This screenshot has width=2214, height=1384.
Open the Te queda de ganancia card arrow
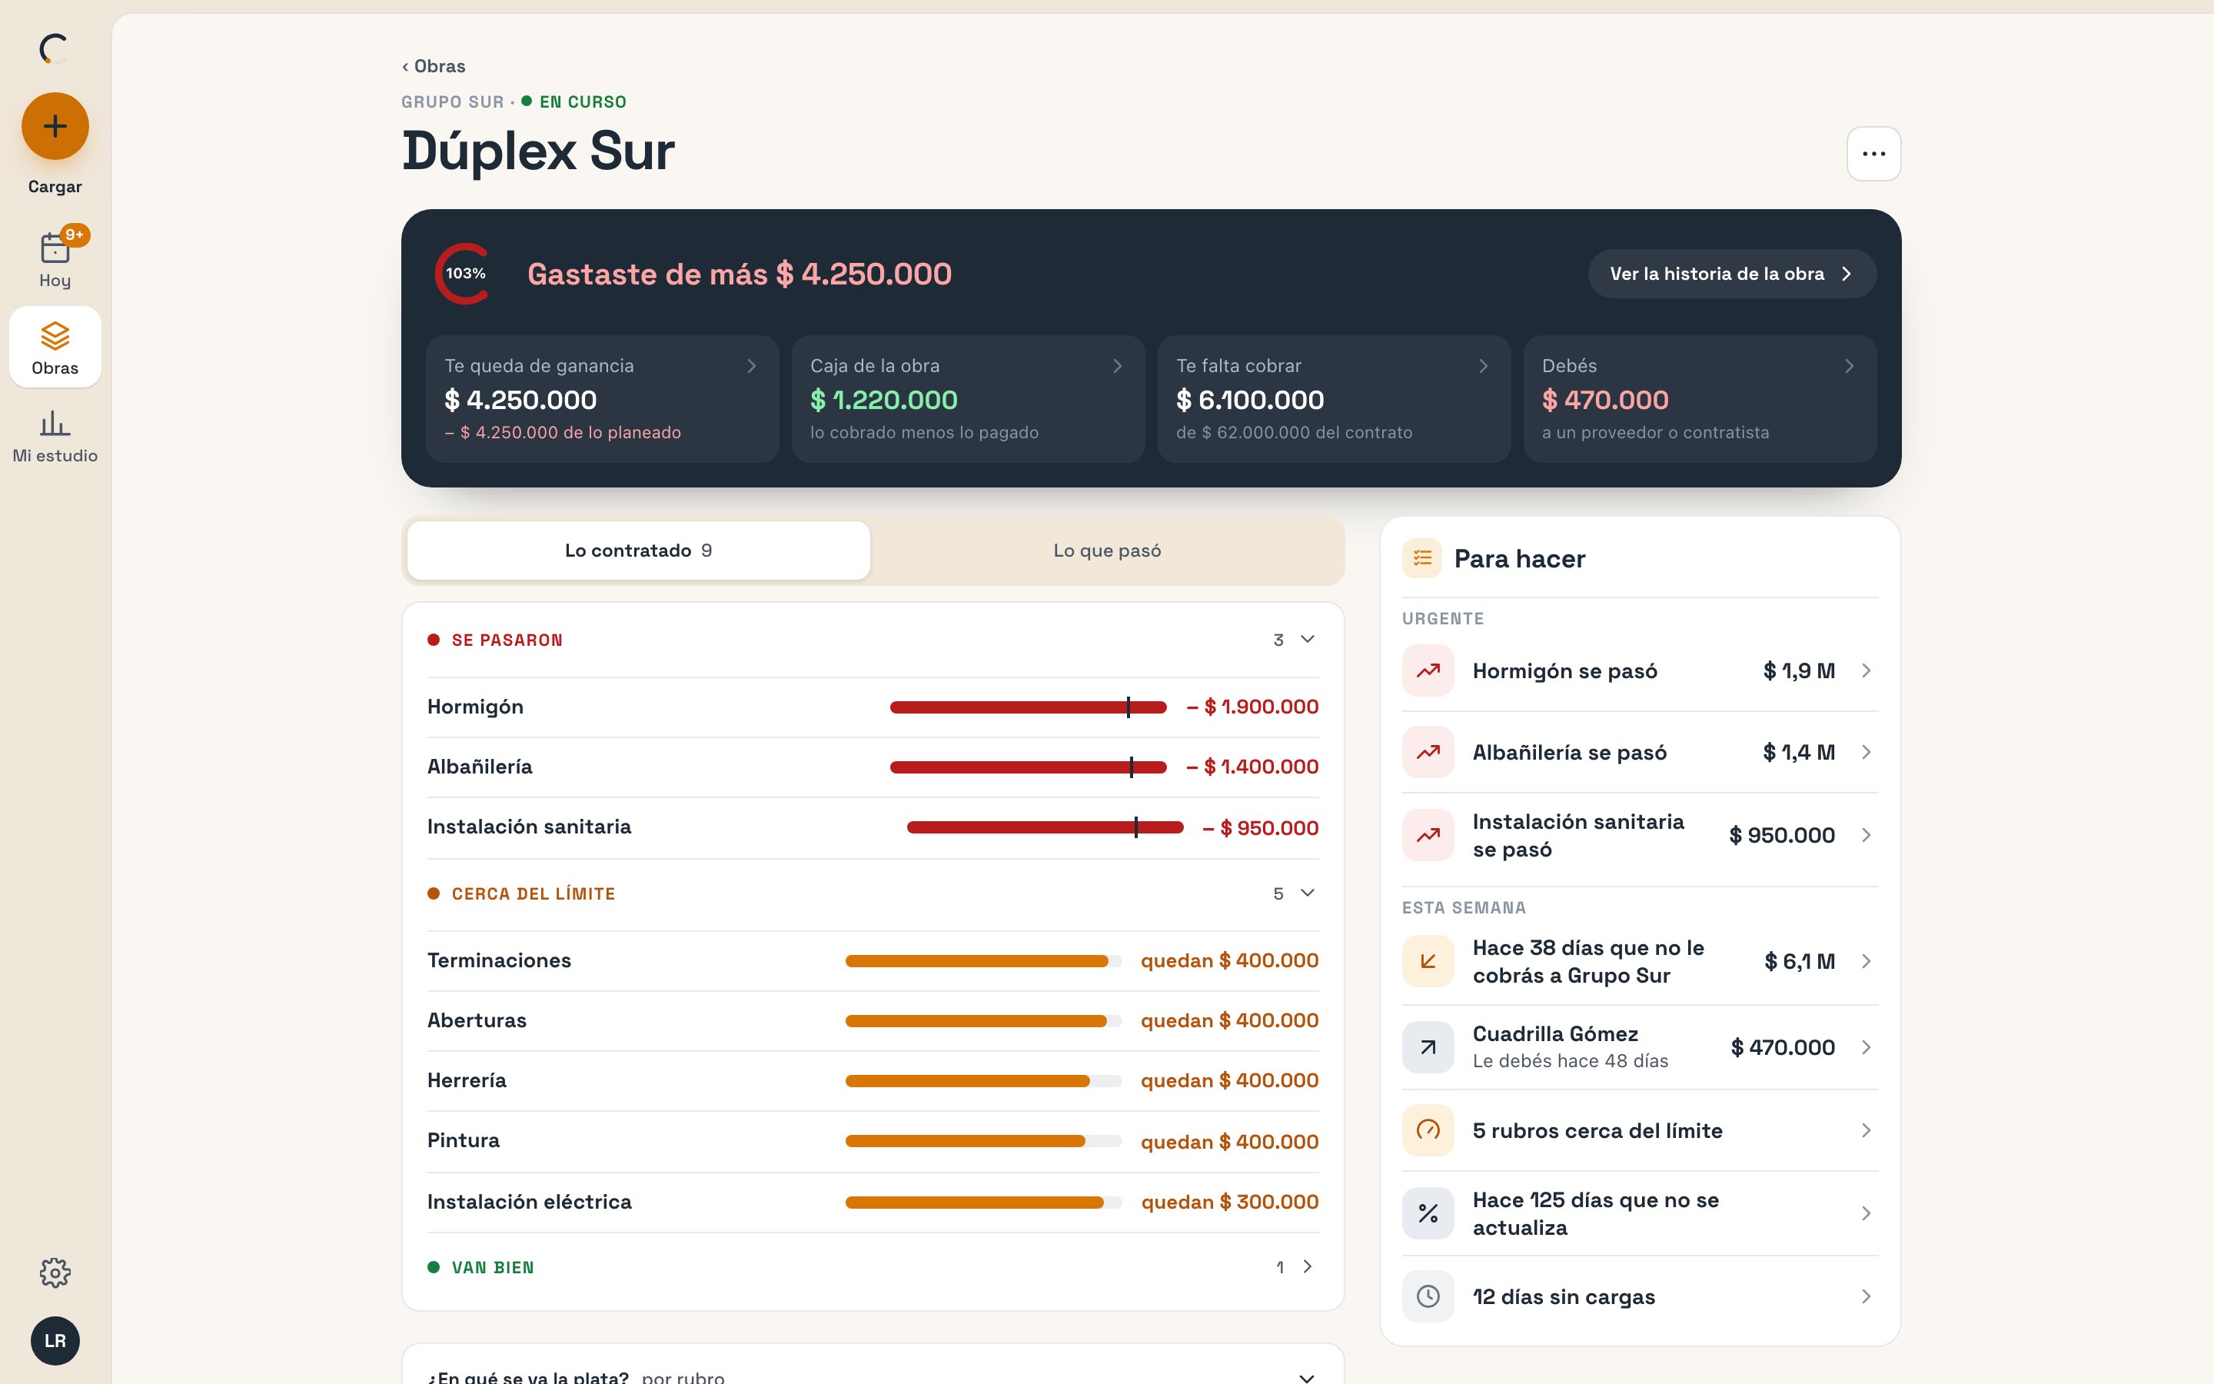(x=751, y=366)
